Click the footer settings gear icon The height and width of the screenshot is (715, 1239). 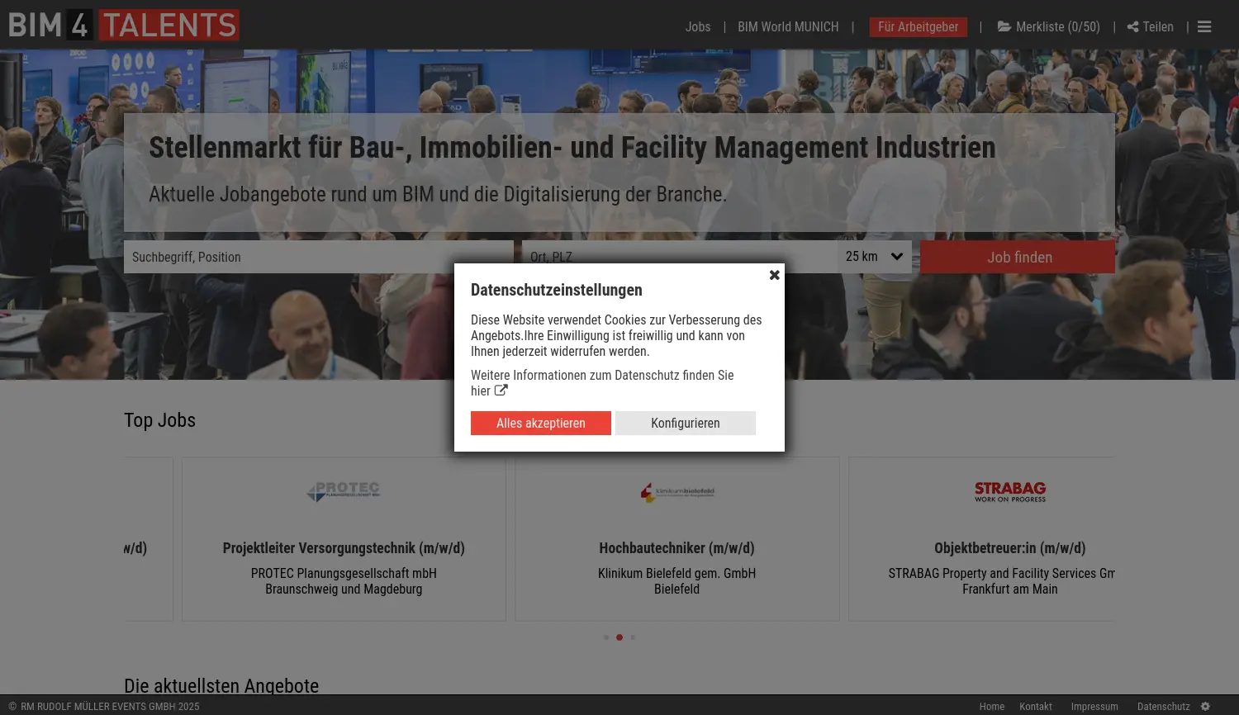(x=1204, y=707)
